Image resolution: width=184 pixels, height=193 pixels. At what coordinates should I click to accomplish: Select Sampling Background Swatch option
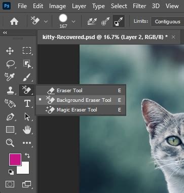pyautogui.click(x=119, y=21)
